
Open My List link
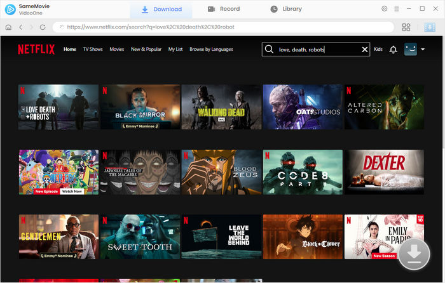[175, 49]
